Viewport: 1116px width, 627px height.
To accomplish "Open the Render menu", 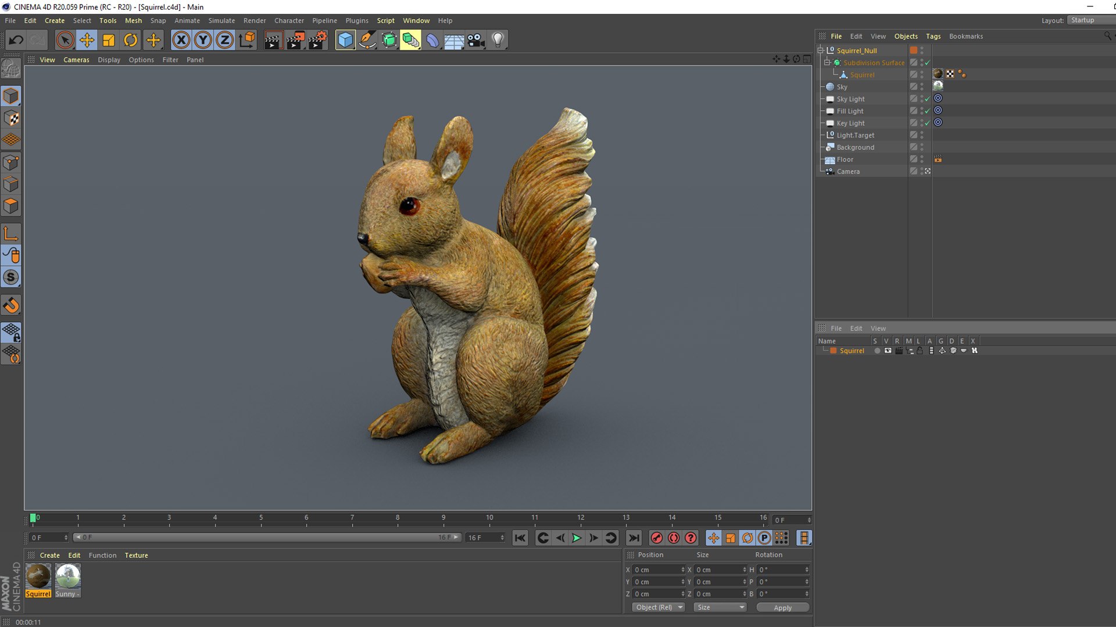I will [x=255, y=20].
